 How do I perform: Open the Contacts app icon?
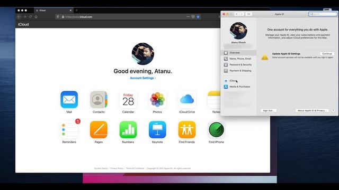[99, 100]
